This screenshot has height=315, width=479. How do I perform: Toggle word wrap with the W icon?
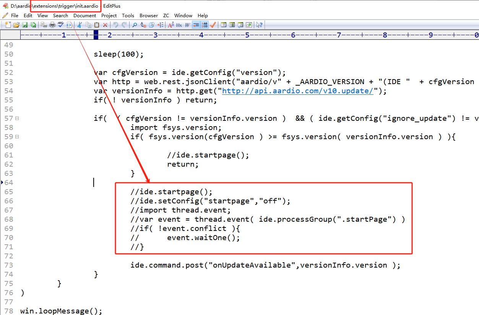click(x=187, y=25)
